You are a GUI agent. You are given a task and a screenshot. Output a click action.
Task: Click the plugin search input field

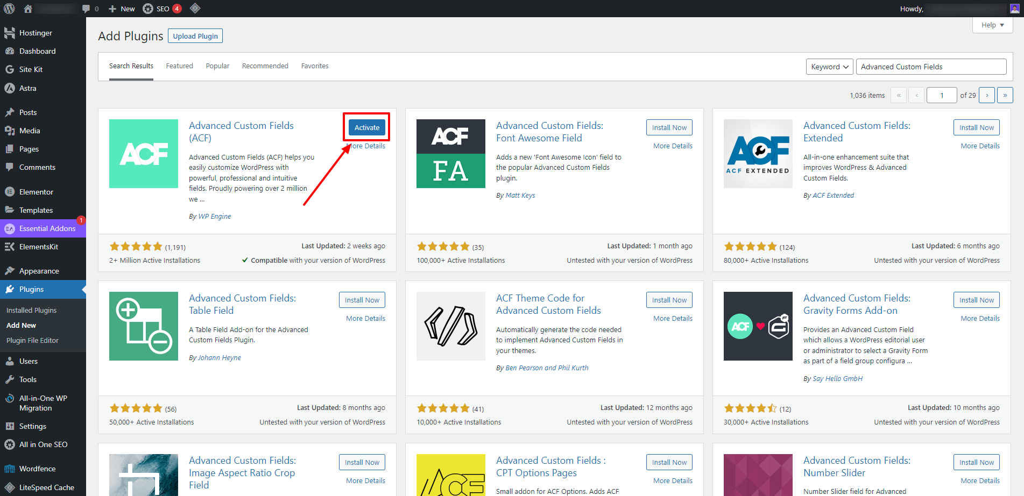point(931,67)
